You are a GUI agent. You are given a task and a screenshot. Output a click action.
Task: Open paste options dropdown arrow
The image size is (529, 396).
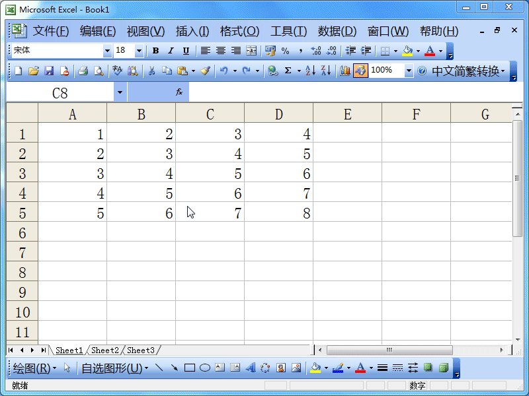coord(193,71)
